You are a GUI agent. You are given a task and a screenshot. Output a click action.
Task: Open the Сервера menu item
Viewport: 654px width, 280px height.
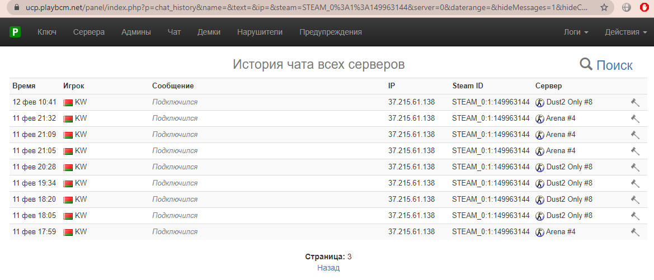(x=89, y=32)
